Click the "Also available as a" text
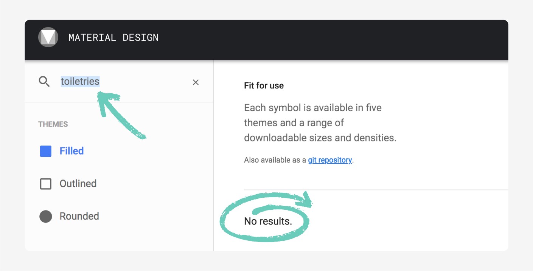This screenshot has width=533, height=271. [x=275, y=160]
